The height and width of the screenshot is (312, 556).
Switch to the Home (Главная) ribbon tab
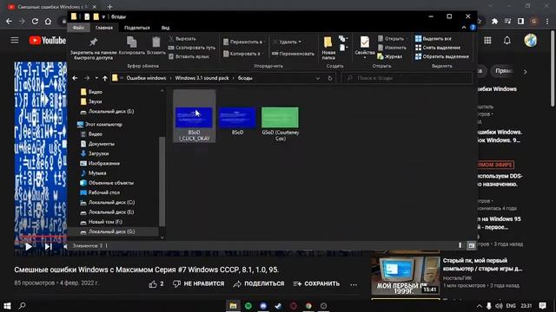pyautogui.click(x=104, y=28)
